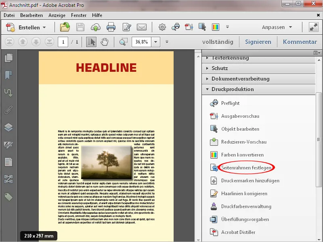Open the signatures panel icon
Viewport: 323px width, 242px height.
point(8,145)
